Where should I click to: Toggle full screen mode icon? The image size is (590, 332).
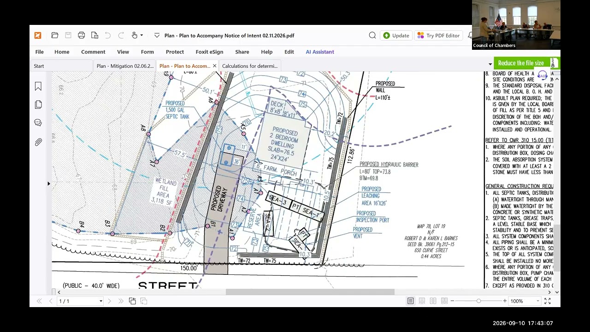(x=548, y=301)
